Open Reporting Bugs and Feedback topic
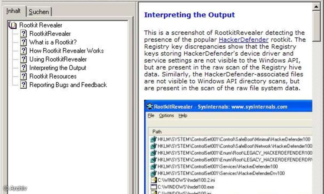 pos(68,85)
